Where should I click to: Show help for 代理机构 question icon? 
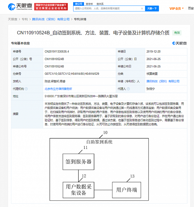26,89
